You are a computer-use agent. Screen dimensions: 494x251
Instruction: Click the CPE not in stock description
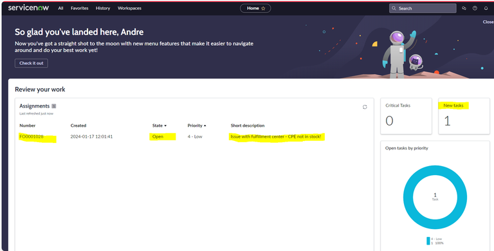[276, 136]
